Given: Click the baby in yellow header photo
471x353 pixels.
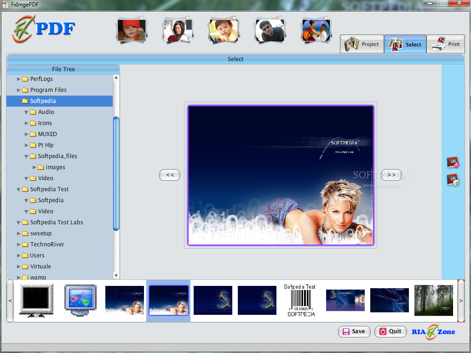Looking at the screenshot, I should tap(224, 30).
